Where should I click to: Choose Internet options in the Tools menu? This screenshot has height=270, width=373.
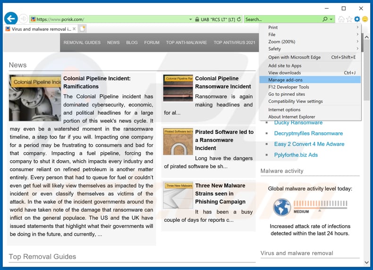284,110
